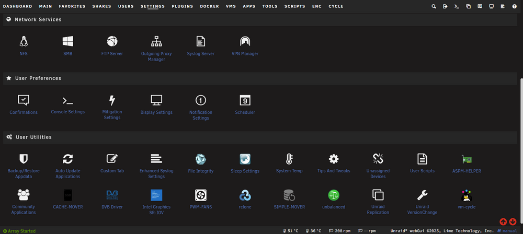Open unbalanced plugin
The height and width of the screenshot is (234, 523).
tap(334, 200)
